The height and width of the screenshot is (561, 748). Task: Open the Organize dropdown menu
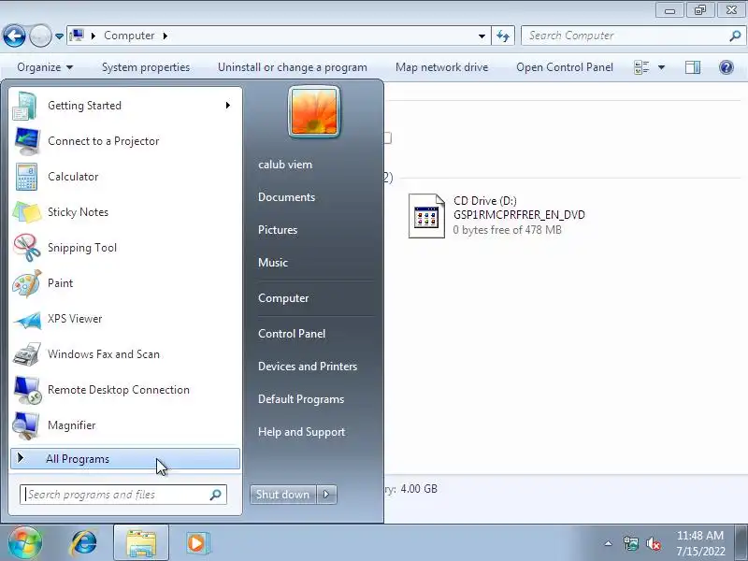point(45,67)
